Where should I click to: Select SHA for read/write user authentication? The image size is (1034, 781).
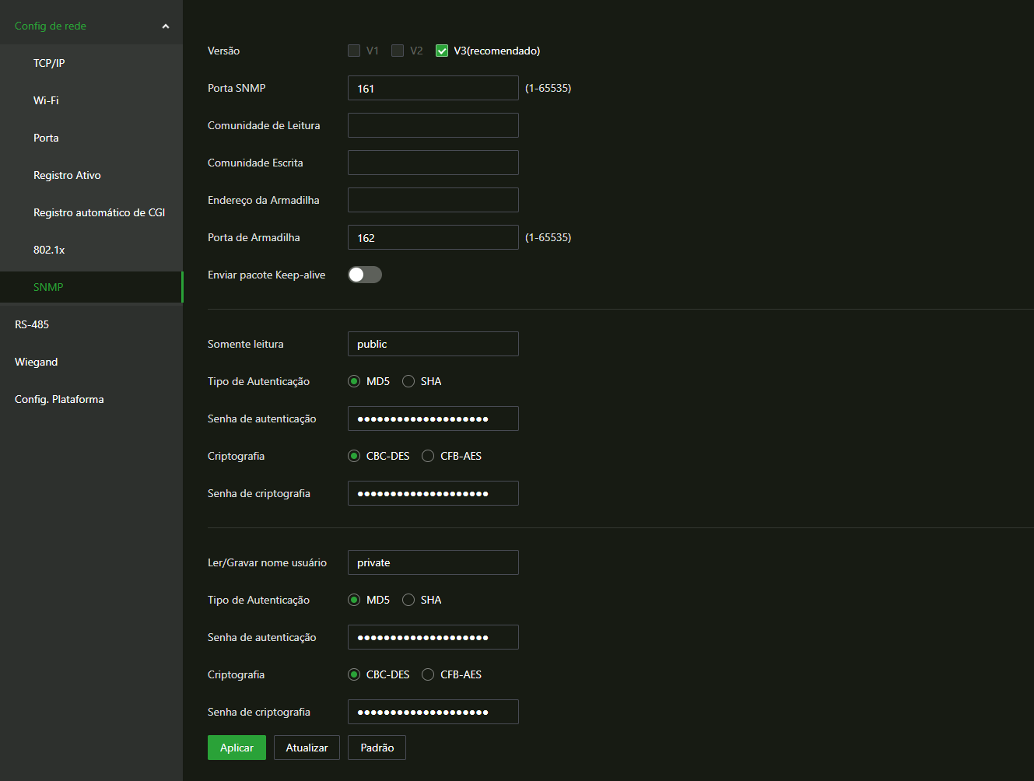[x=408, y=600]
